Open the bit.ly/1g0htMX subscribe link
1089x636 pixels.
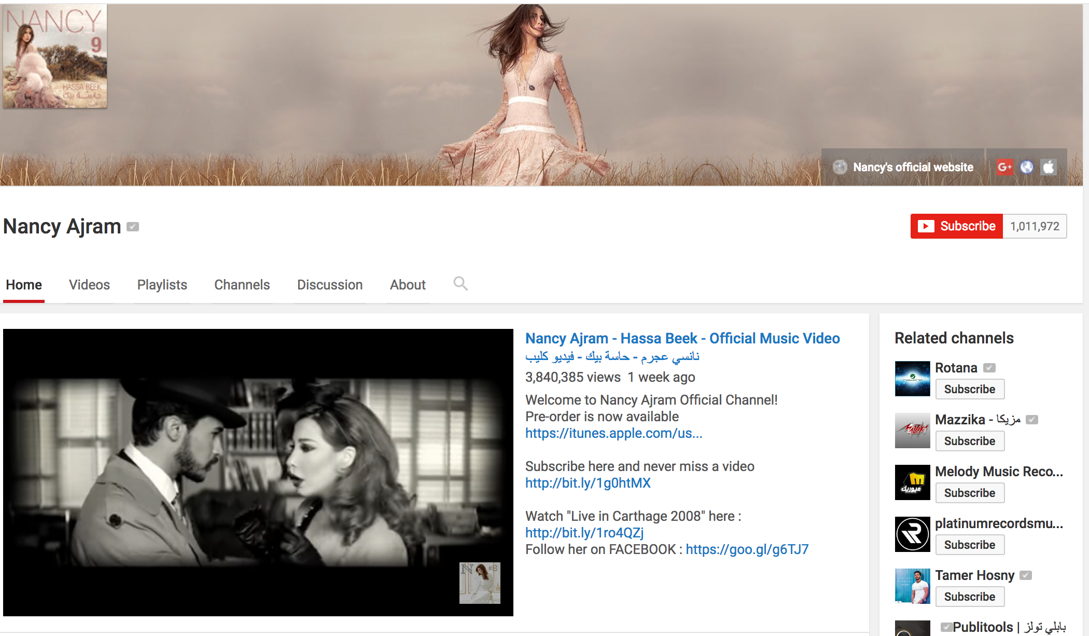click(588, 483)
